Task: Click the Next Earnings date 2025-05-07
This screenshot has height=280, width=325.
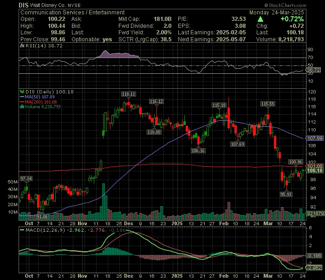Action: (231, 39)
